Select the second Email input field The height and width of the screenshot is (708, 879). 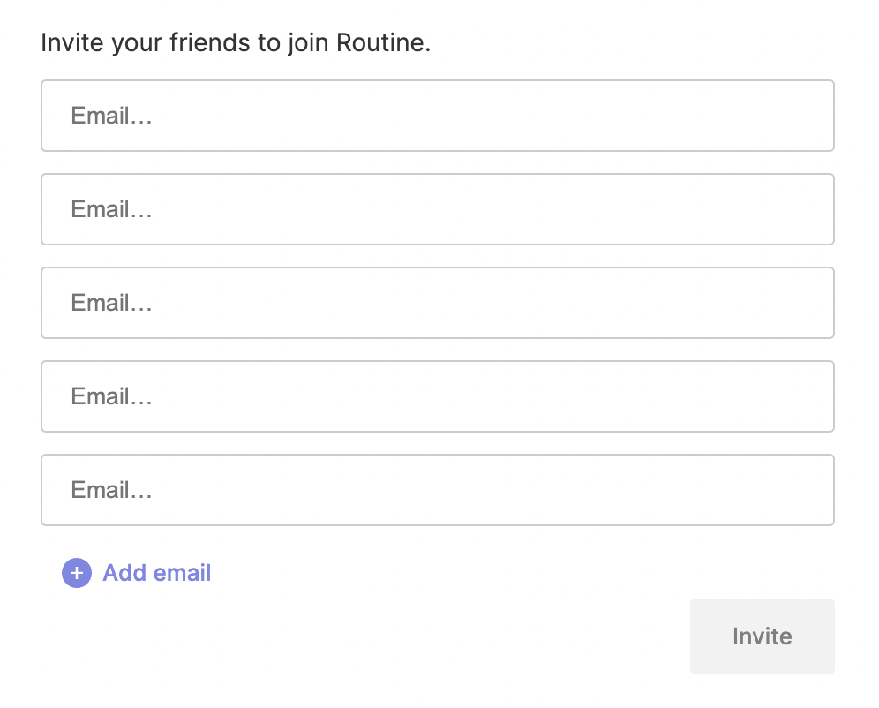[x=437, y=209]
